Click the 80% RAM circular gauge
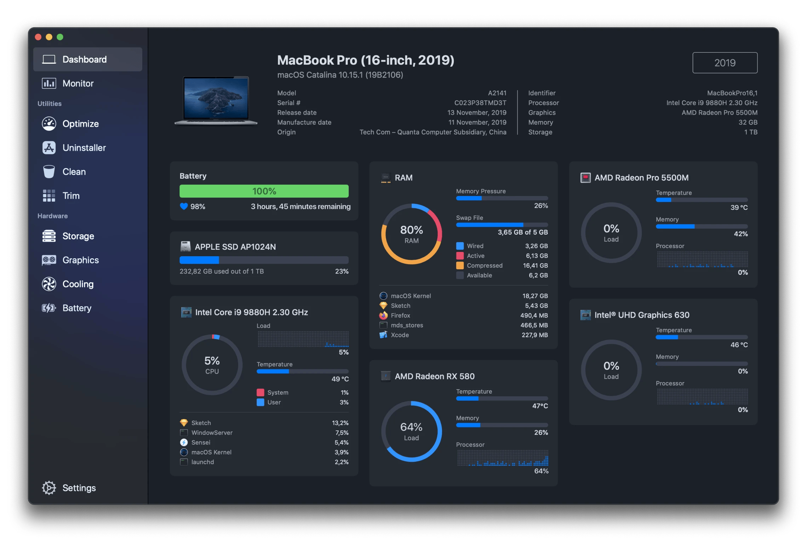The height and width of the screenshot is (540, 807). tap(411, 234)
